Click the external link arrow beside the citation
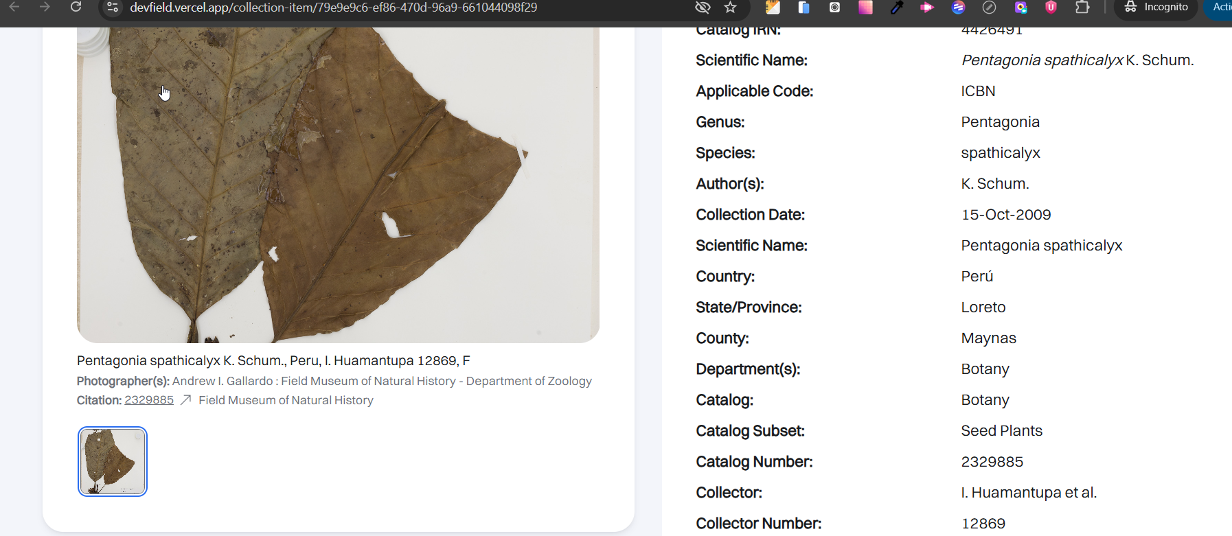 pos(185,400)
